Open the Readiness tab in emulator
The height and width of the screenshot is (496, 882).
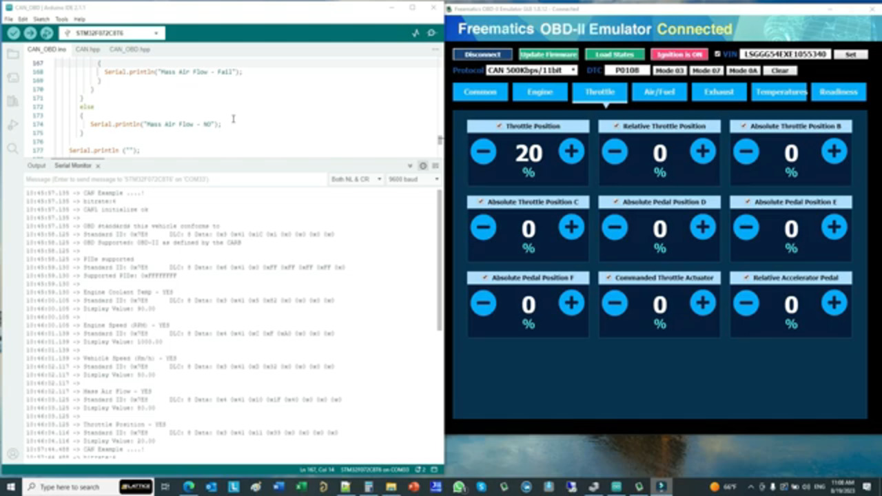(839, 92)
